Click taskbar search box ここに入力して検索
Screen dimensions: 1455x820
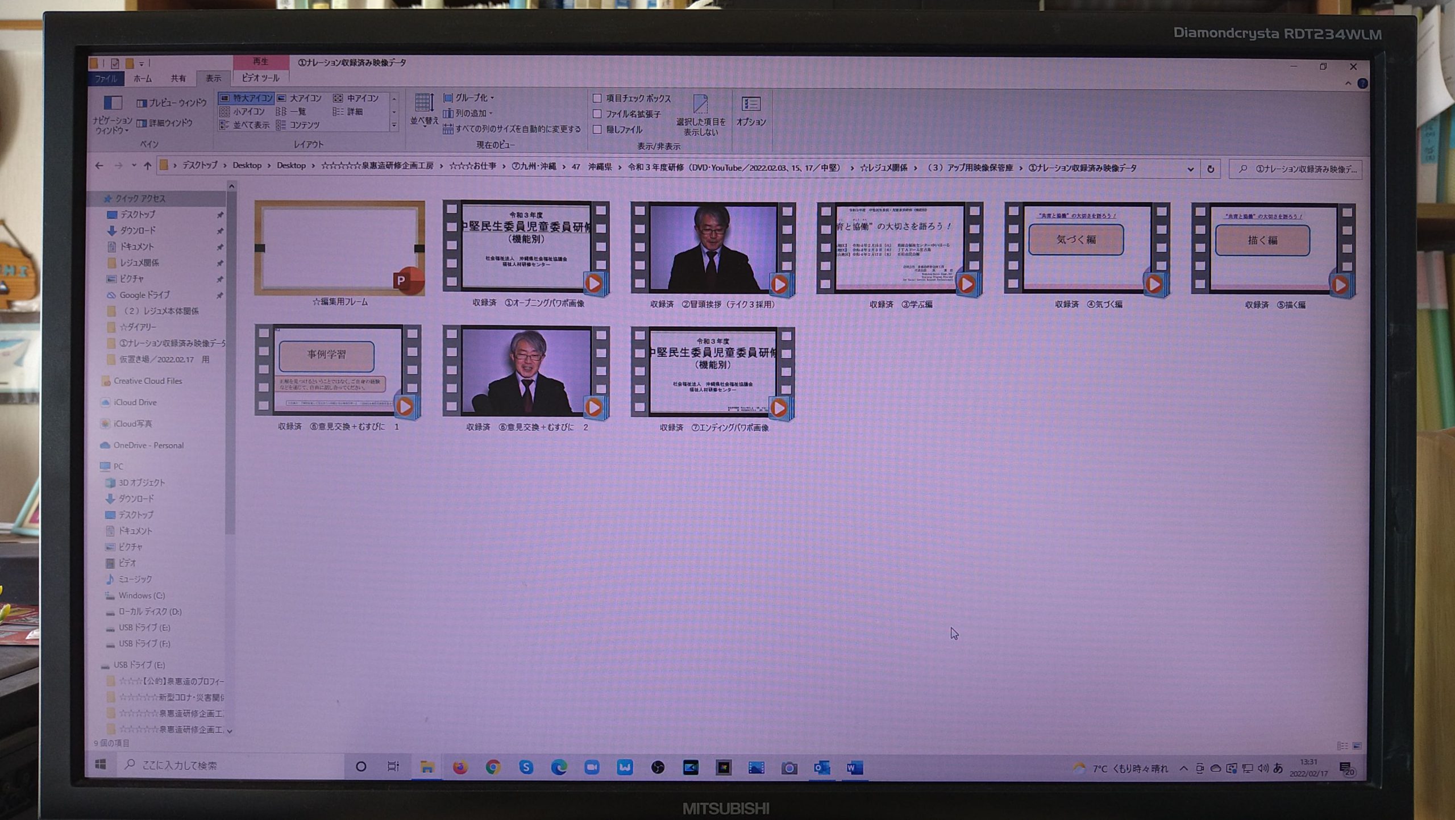tap(230, 765)
